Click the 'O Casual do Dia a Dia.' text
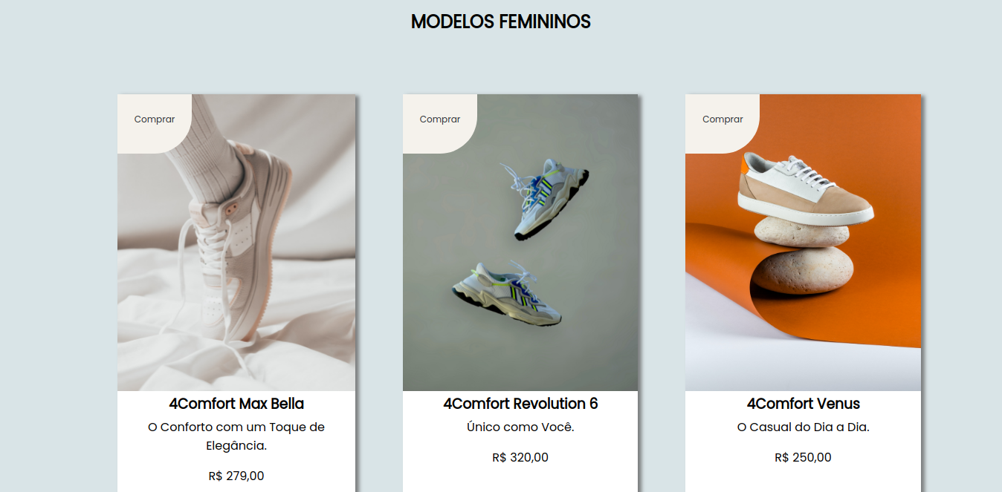Screen dimensions: 1002x492 click(803, 427)
